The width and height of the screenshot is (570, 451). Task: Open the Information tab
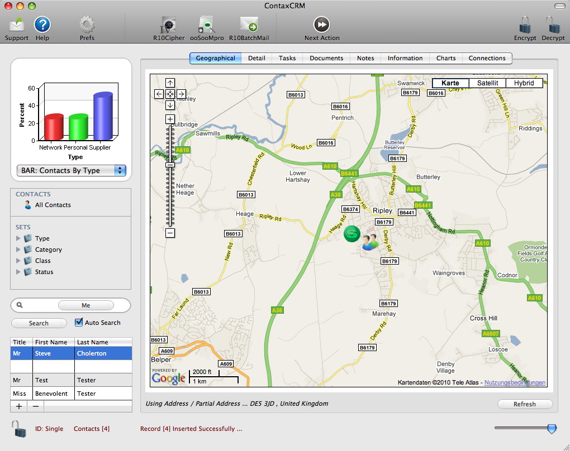[405, 58]
